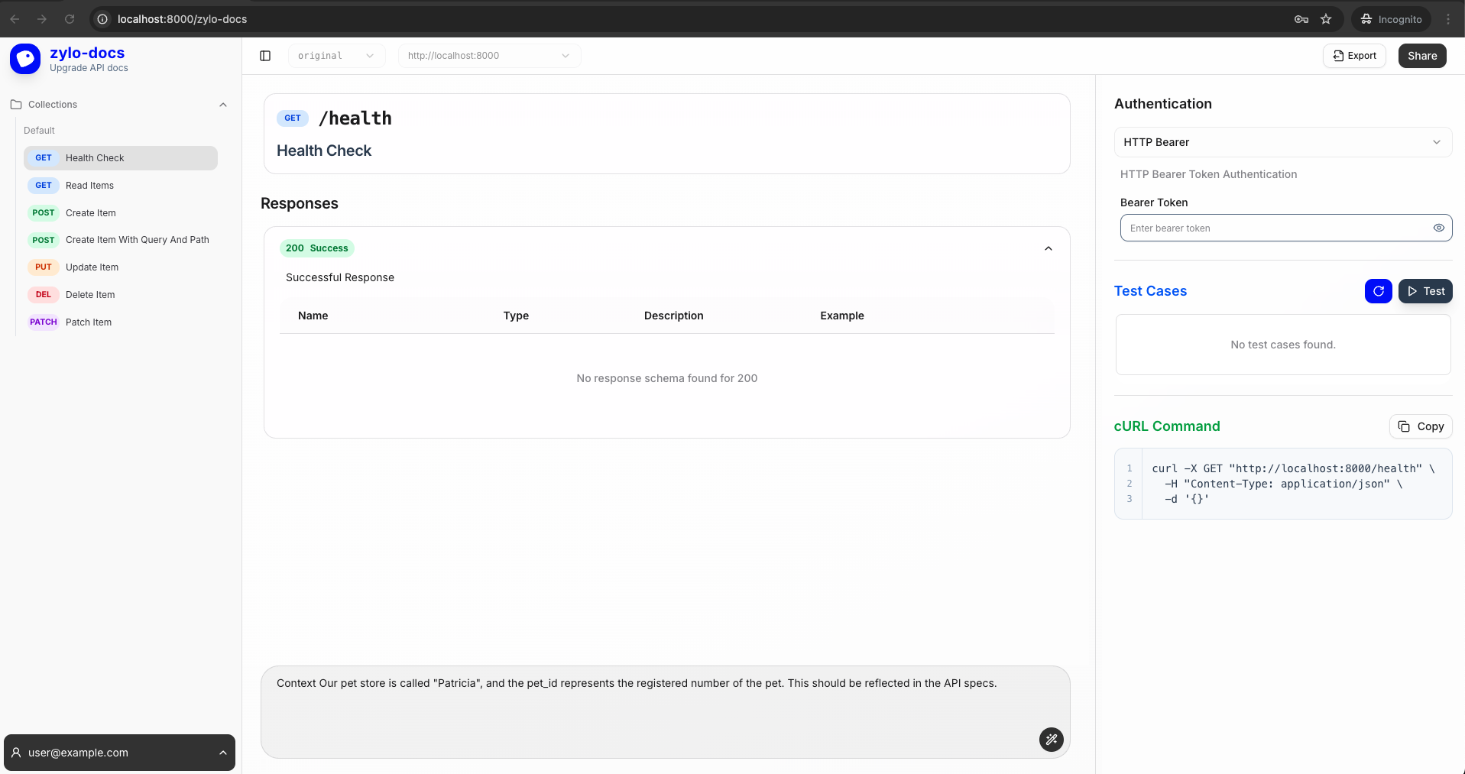The height and width of the screenshot is (774, 1465).
Task: Click into the Context text area
Action: 666,712
